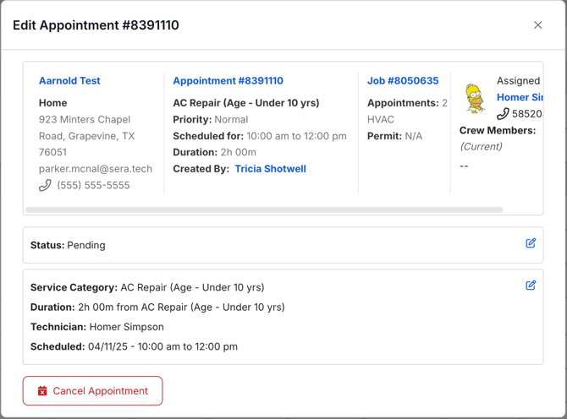This screenshot has height=419, width=567.
Task: Open the Tricia Shotwell creator link
Action: [x=270, y=169]
